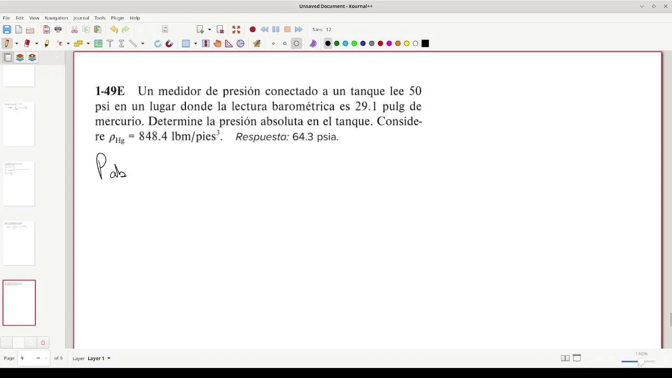Select the Image insert tool
672x378 pixels.
98,44
